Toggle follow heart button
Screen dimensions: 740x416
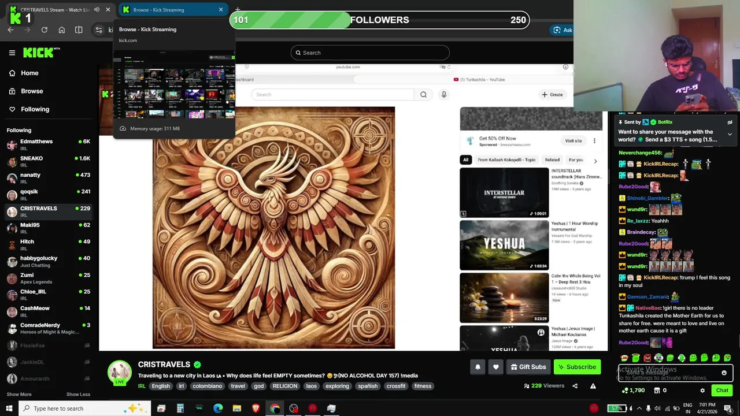pyautogui.click(x=495, y=367)
